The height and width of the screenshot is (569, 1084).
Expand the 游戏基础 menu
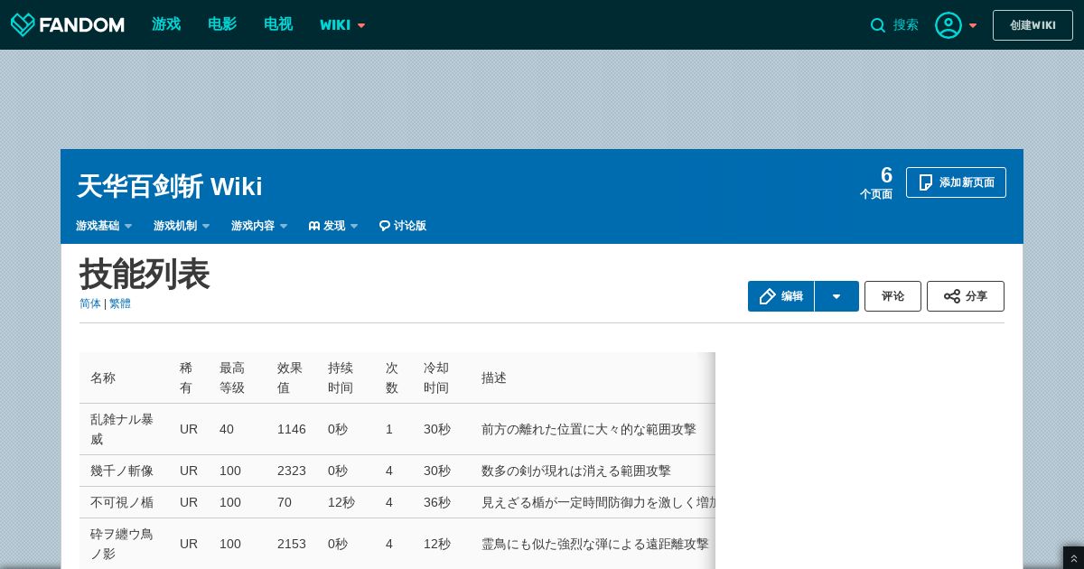tap(104, 226)
